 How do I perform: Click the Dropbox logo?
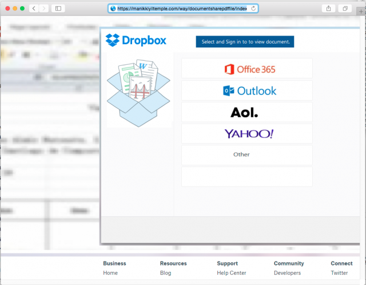click(136, 41)
